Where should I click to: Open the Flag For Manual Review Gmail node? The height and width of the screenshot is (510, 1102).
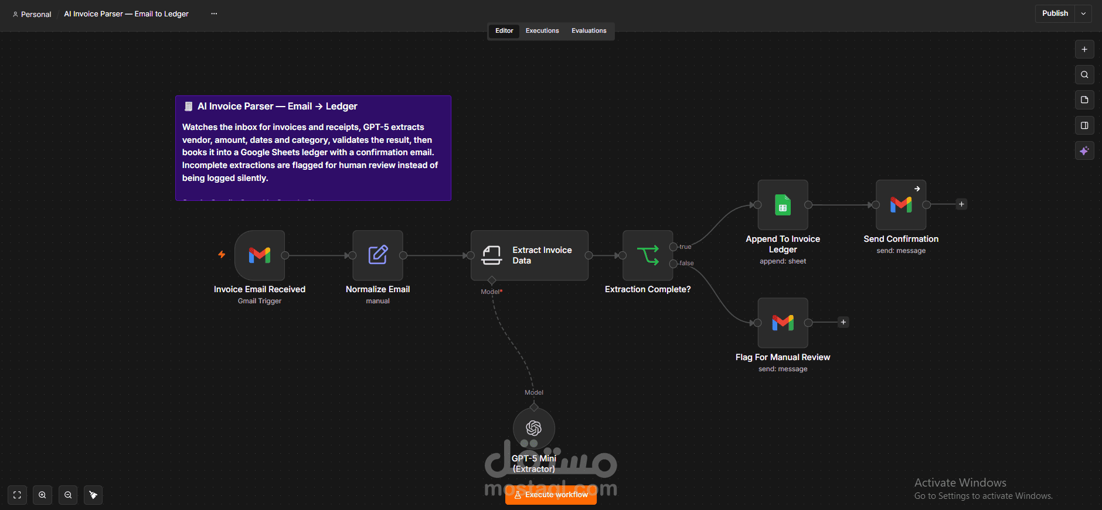[x=783, y=323]
